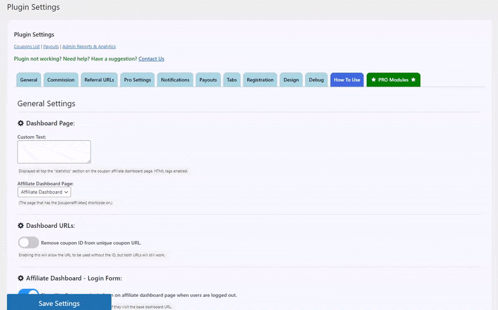Go to the Notifications tab
Viewport: 498px width, 310px height.
tap(175, 80)
